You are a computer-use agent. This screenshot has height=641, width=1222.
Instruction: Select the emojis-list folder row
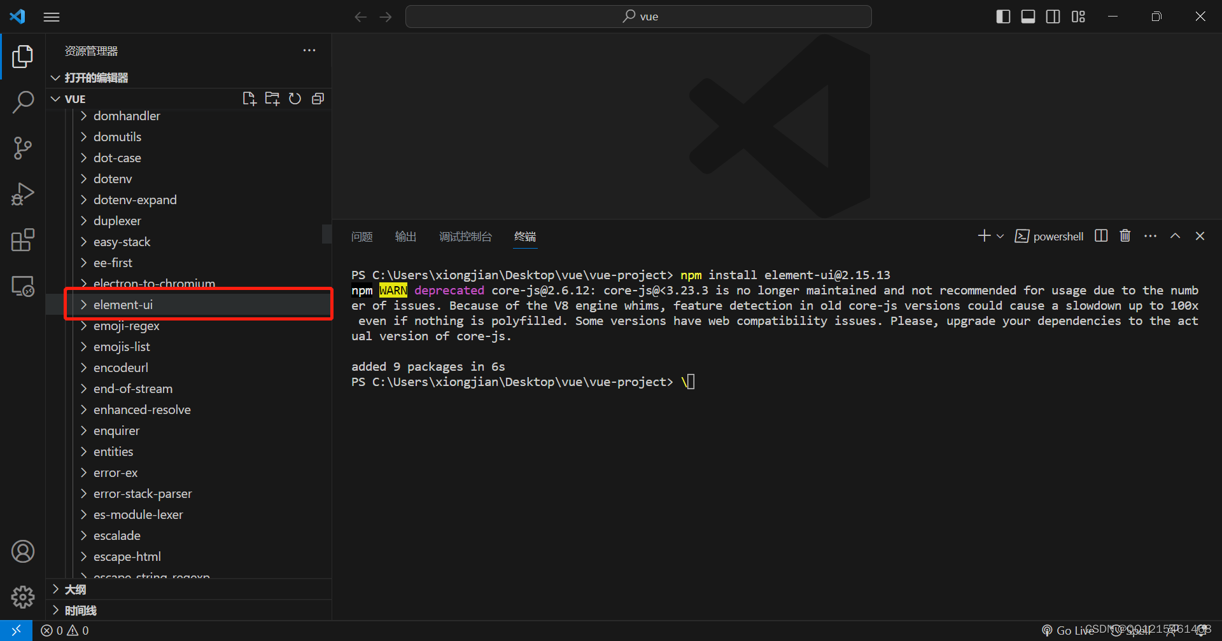(x=188, y=347)
